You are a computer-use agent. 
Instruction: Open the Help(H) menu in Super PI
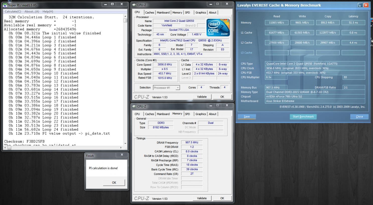48,12
